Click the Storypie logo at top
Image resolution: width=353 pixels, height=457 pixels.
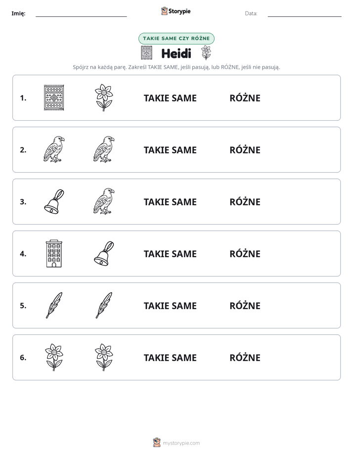[x=176, y=11]
